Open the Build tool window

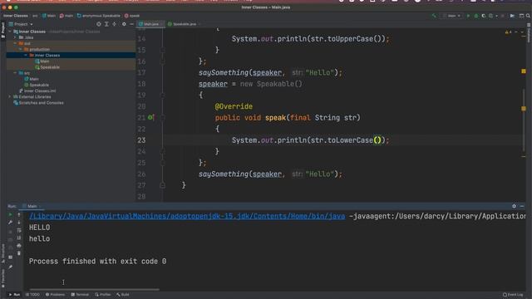(x=123, y=295)
